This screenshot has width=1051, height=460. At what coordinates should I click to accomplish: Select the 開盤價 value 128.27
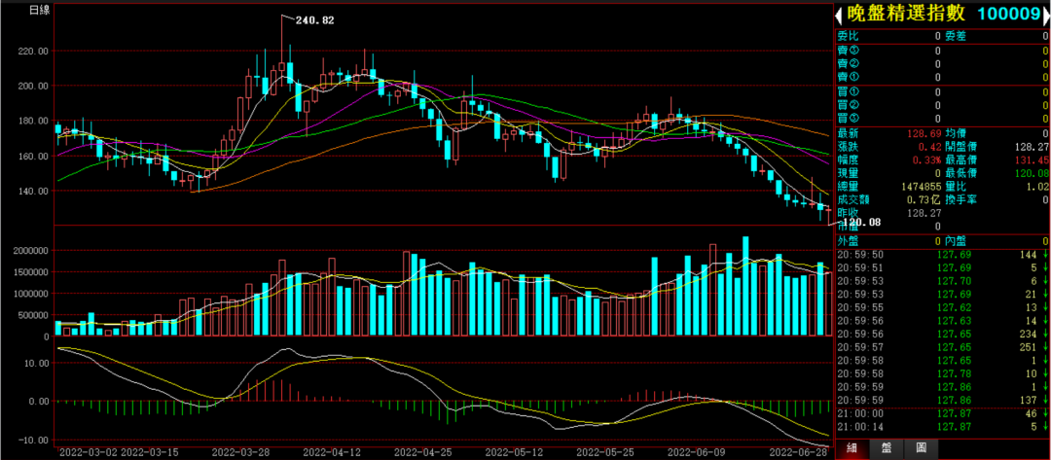(x=1033, y=147)
